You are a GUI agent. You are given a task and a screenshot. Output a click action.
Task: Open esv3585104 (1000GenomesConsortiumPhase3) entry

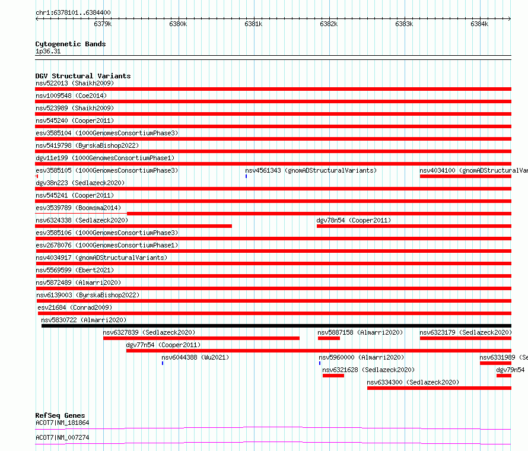click(107, 133)
